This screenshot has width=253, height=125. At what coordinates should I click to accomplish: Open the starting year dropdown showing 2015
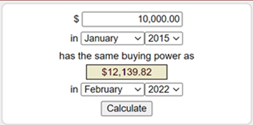pos(164,38)
